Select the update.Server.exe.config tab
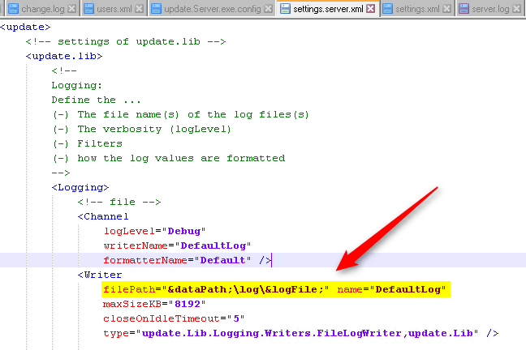 [x=213, y=9]
